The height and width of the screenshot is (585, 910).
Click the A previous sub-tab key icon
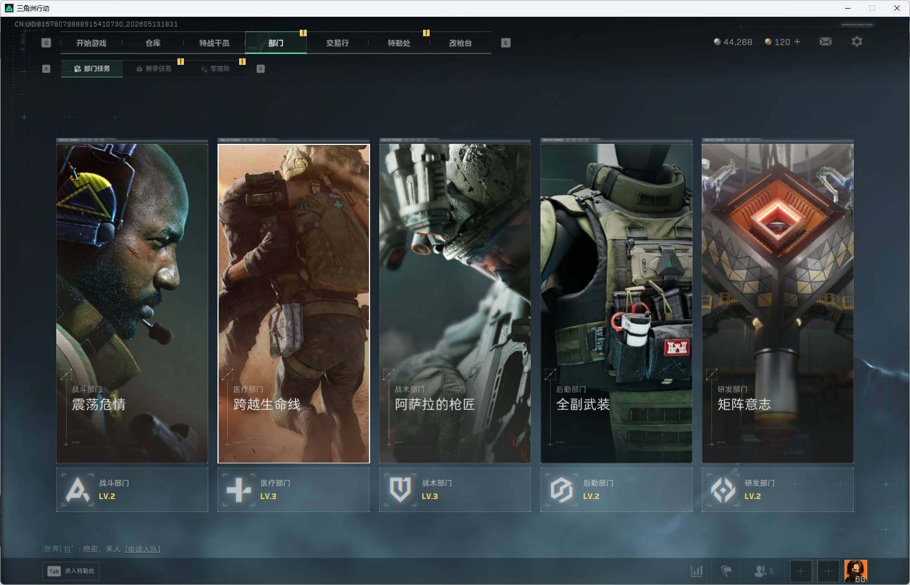click(x=46, y=69)
